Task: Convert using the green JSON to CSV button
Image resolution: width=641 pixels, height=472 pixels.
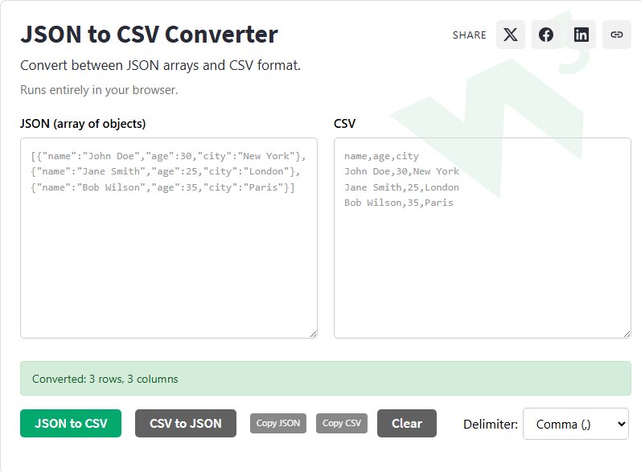Action: pyautogui.click(x=71, y=424)
